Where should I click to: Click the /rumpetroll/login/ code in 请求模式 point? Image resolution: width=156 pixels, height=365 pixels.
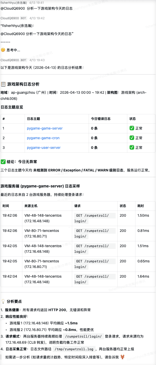pos(83,336)
